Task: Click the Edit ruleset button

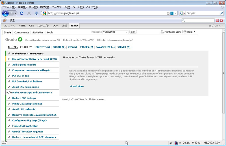Action: [x=133, y=32]
